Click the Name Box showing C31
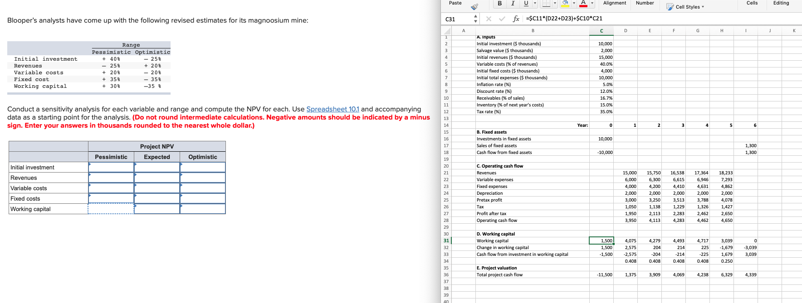Screen dimensions: 802x303 click(457, 19)
